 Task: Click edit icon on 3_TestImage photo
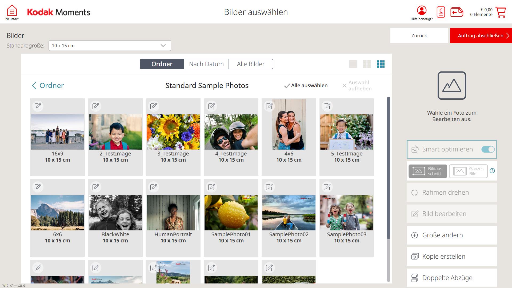154,106
